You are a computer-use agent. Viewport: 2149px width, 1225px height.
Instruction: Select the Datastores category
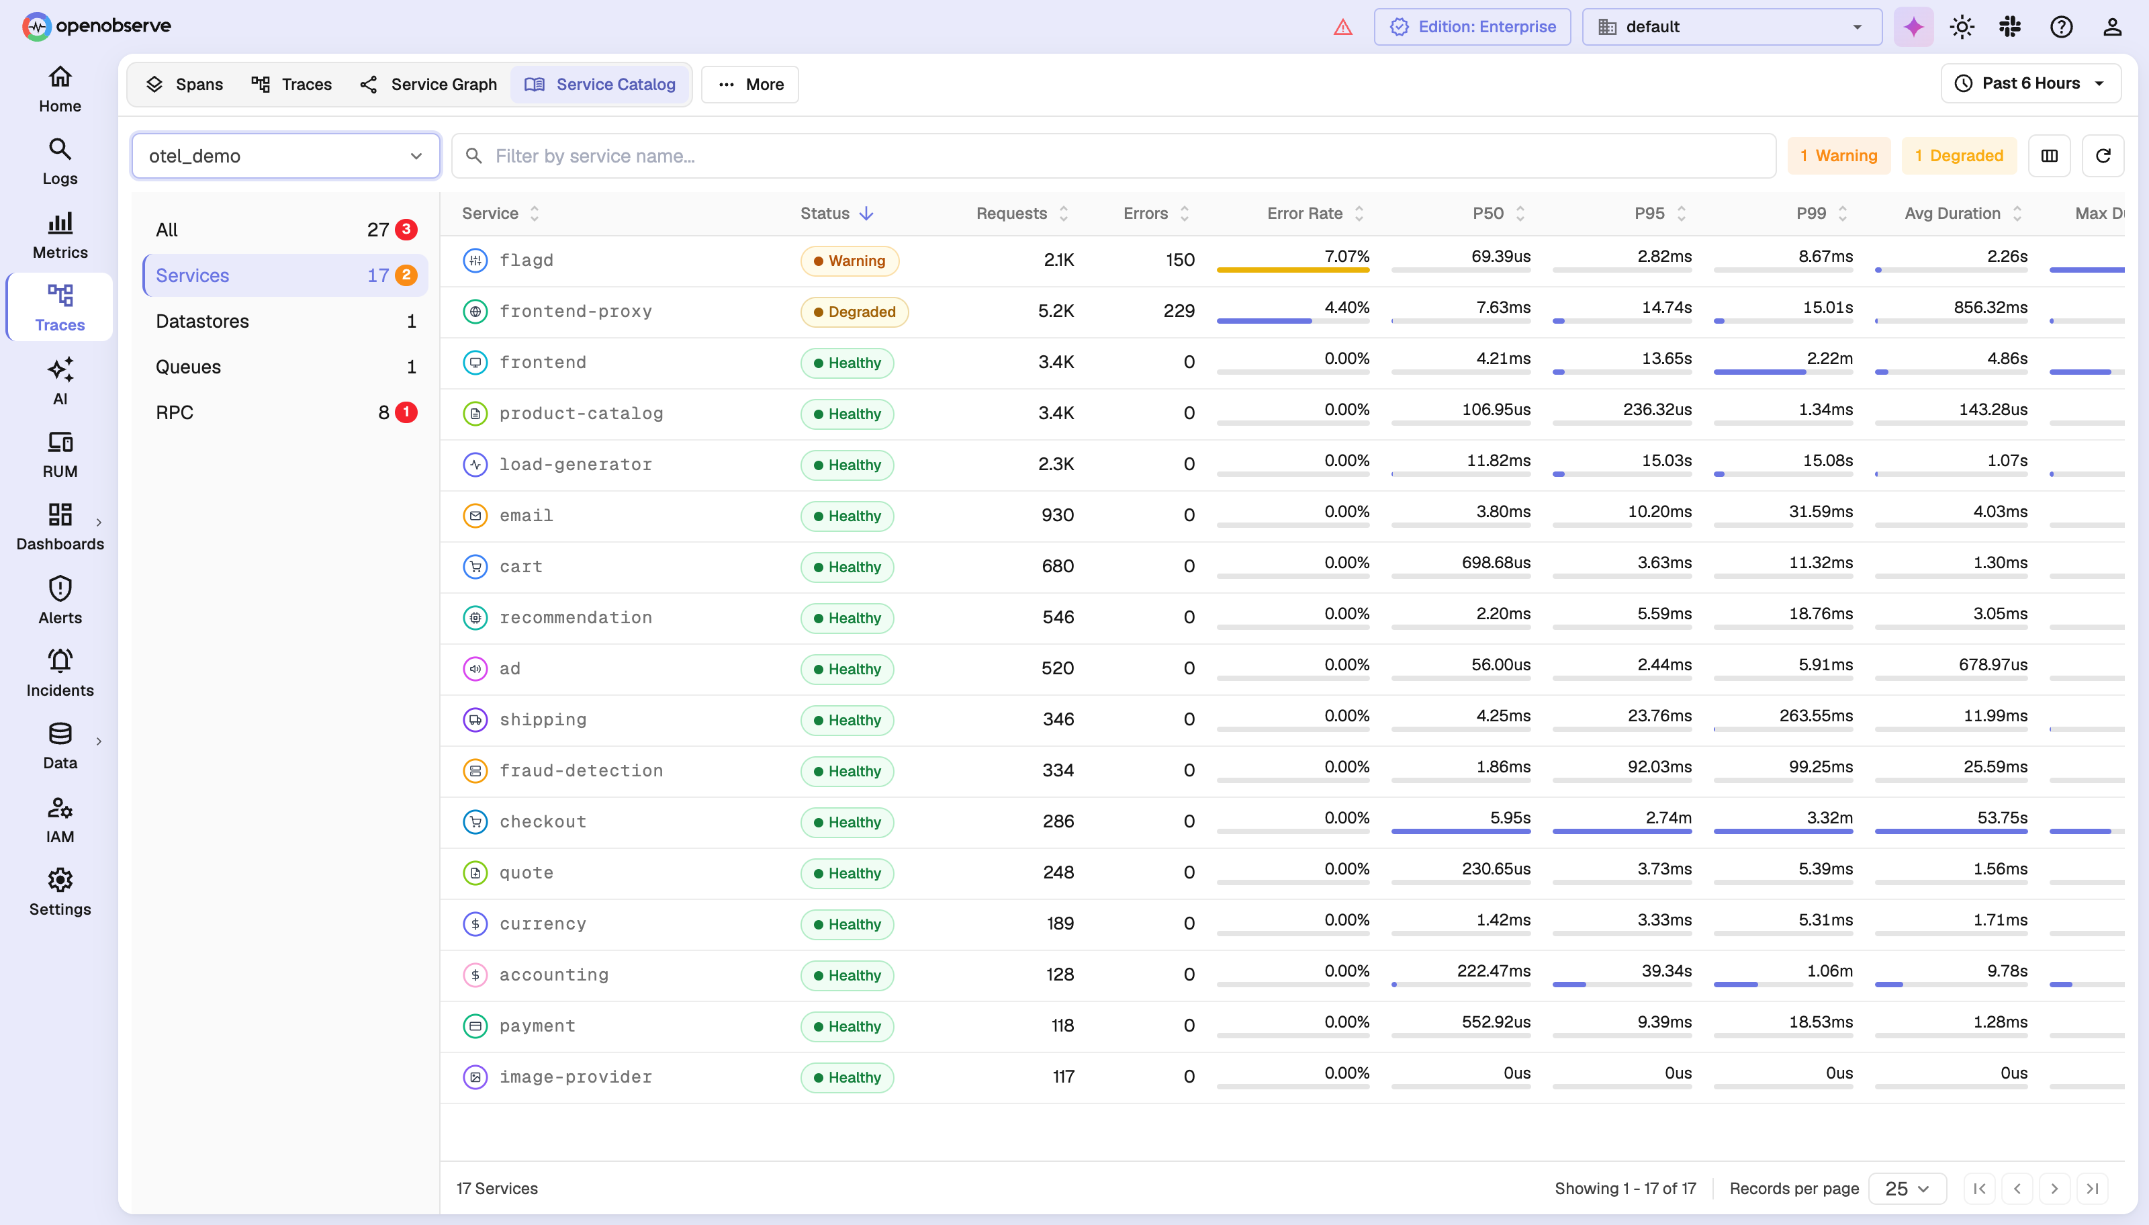coord(286,320)
